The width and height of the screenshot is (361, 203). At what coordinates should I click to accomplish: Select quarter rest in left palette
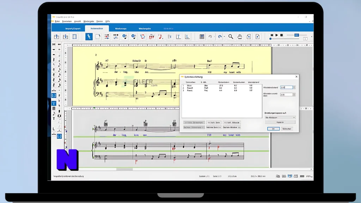point(54,60)
